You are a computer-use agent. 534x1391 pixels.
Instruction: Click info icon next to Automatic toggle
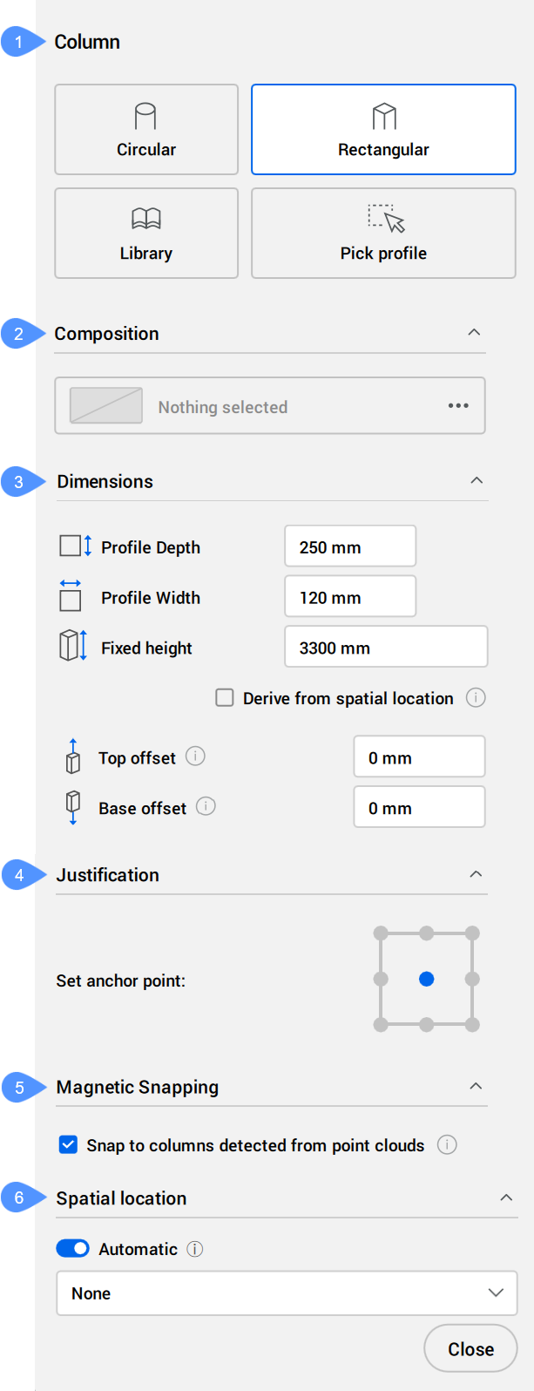click(x=195, y=1249)
